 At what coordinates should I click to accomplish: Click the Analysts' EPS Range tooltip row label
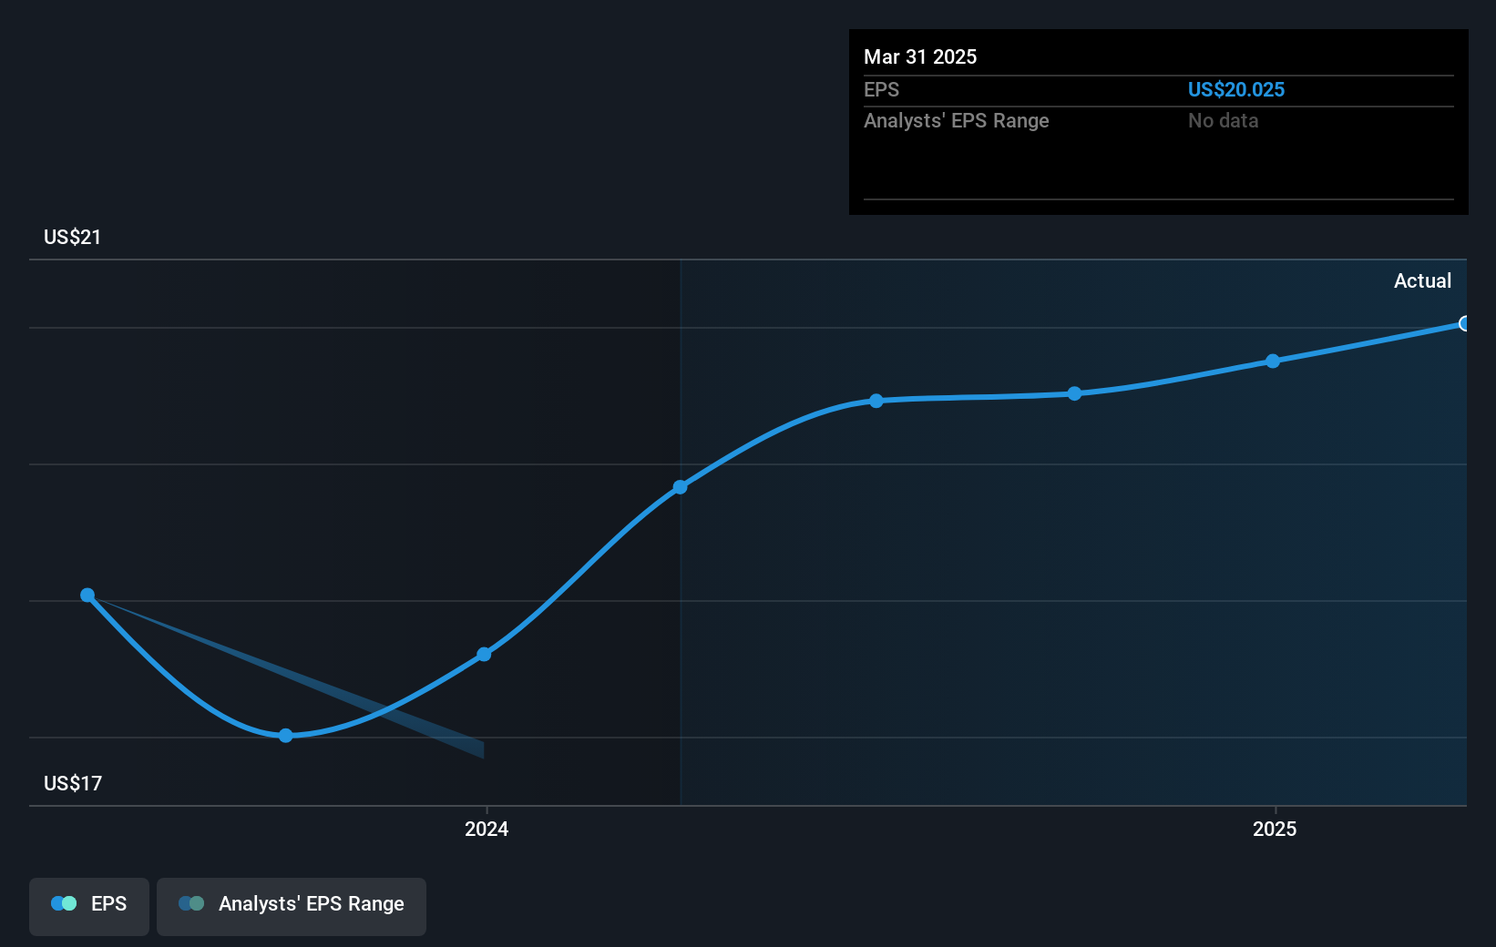click(957, 120)
